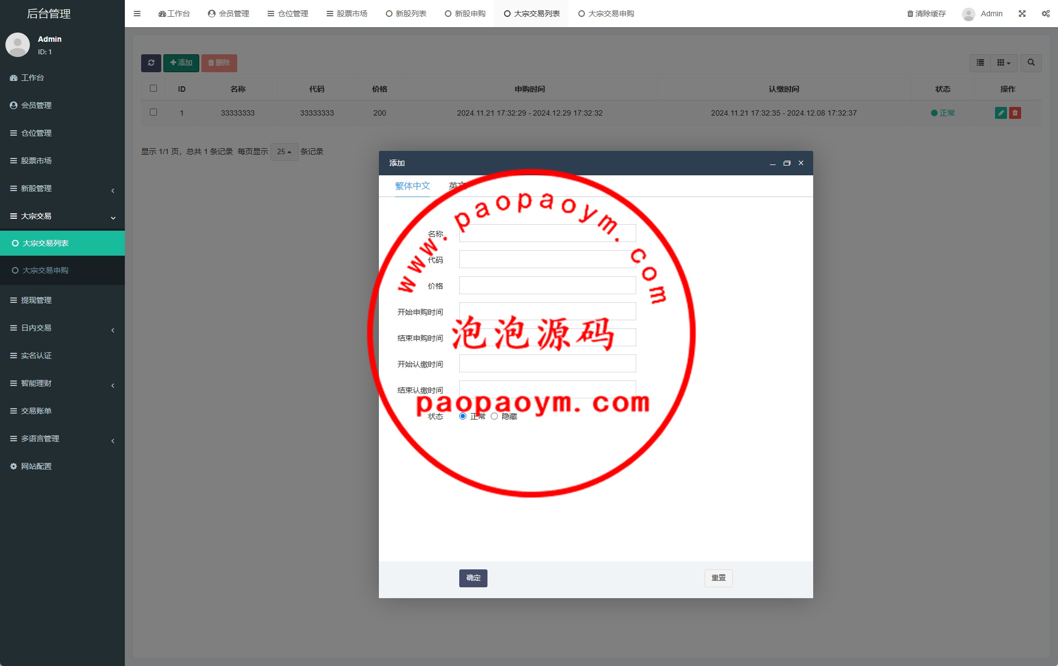
Task: Click the 价格 input field in dialog
Action: 547,286
